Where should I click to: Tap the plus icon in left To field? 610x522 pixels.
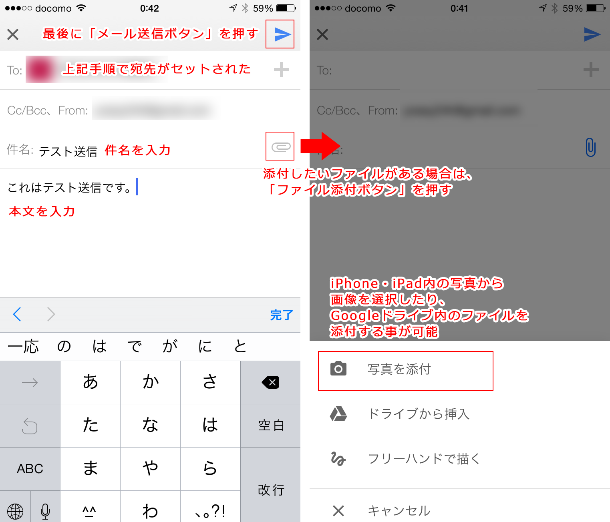pos(281,70)
